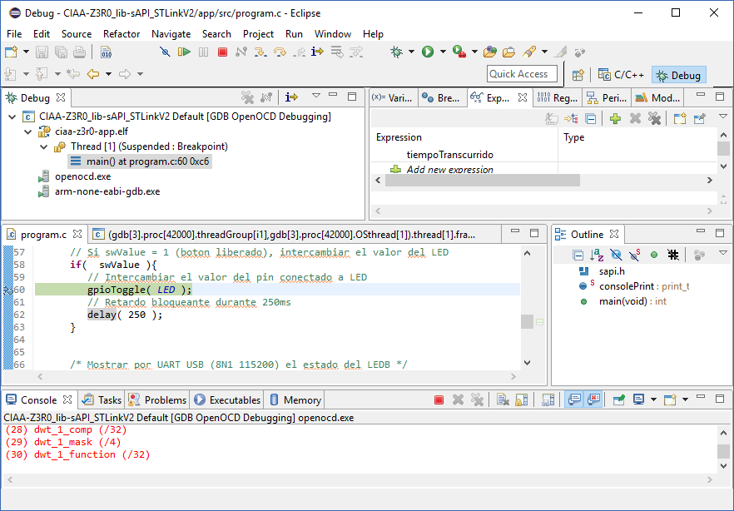Image resolution: width=734 pixels, height=511 pixels.
Task: Click the Clear Console icon
Action: (503, 400)
